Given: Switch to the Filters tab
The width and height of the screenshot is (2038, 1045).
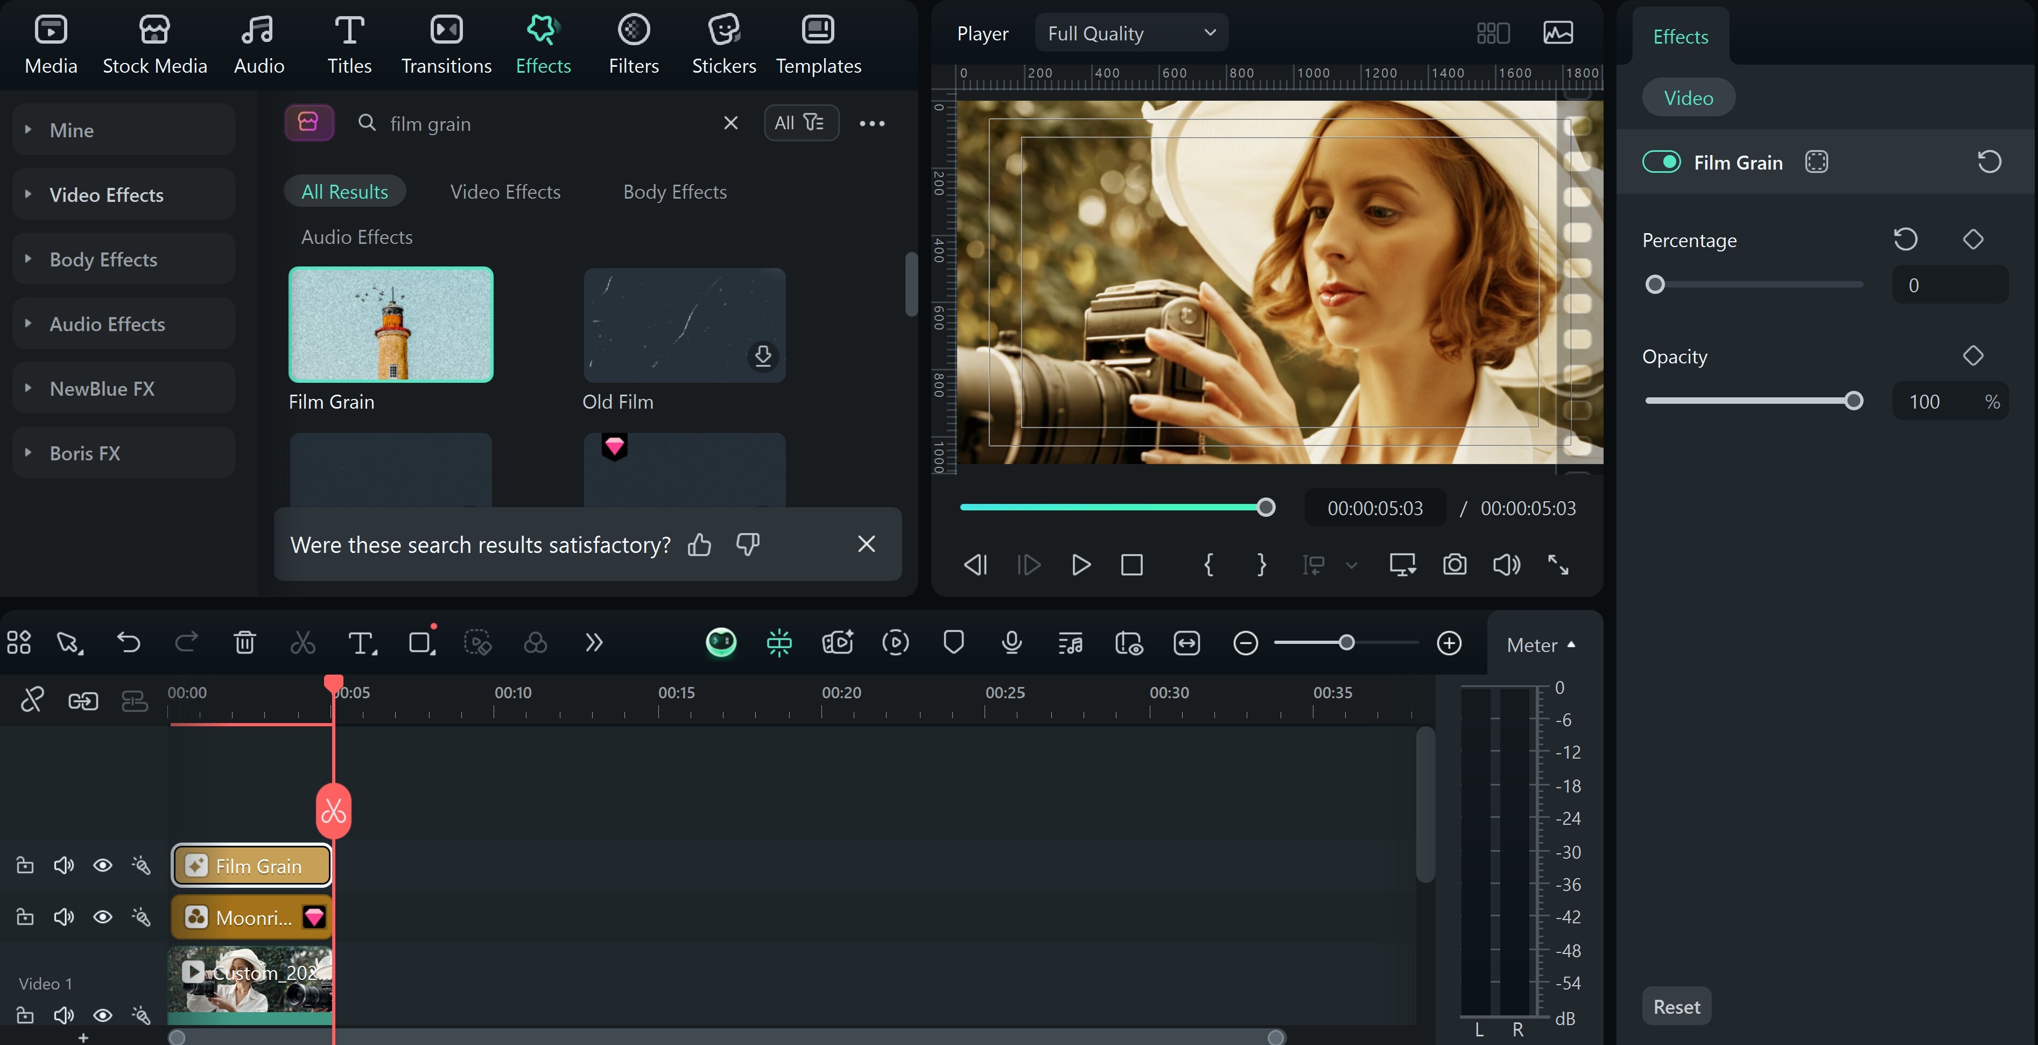Looking at the screenshot, I should [x=633, y=44].
